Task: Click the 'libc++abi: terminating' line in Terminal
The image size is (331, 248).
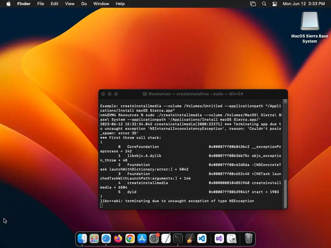Action: [177, 201]
